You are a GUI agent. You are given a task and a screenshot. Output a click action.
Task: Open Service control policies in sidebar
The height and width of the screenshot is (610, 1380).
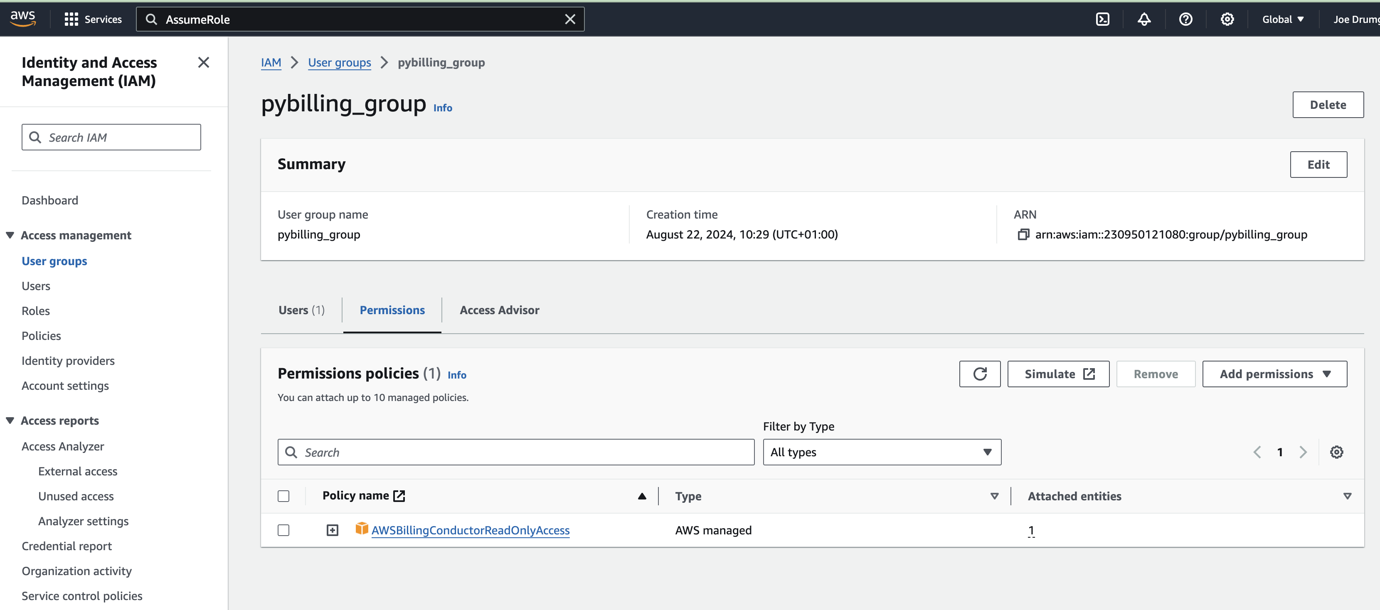click(82, 595)
